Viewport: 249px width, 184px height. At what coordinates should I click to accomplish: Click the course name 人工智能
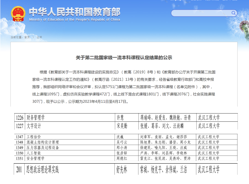[34, 153]
